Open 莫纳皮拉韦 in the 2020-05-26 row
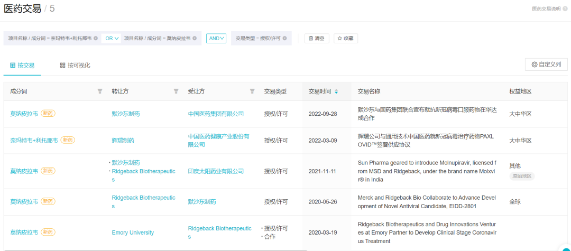This screenshot has width=571, height=251. click(x=24, y=201)
